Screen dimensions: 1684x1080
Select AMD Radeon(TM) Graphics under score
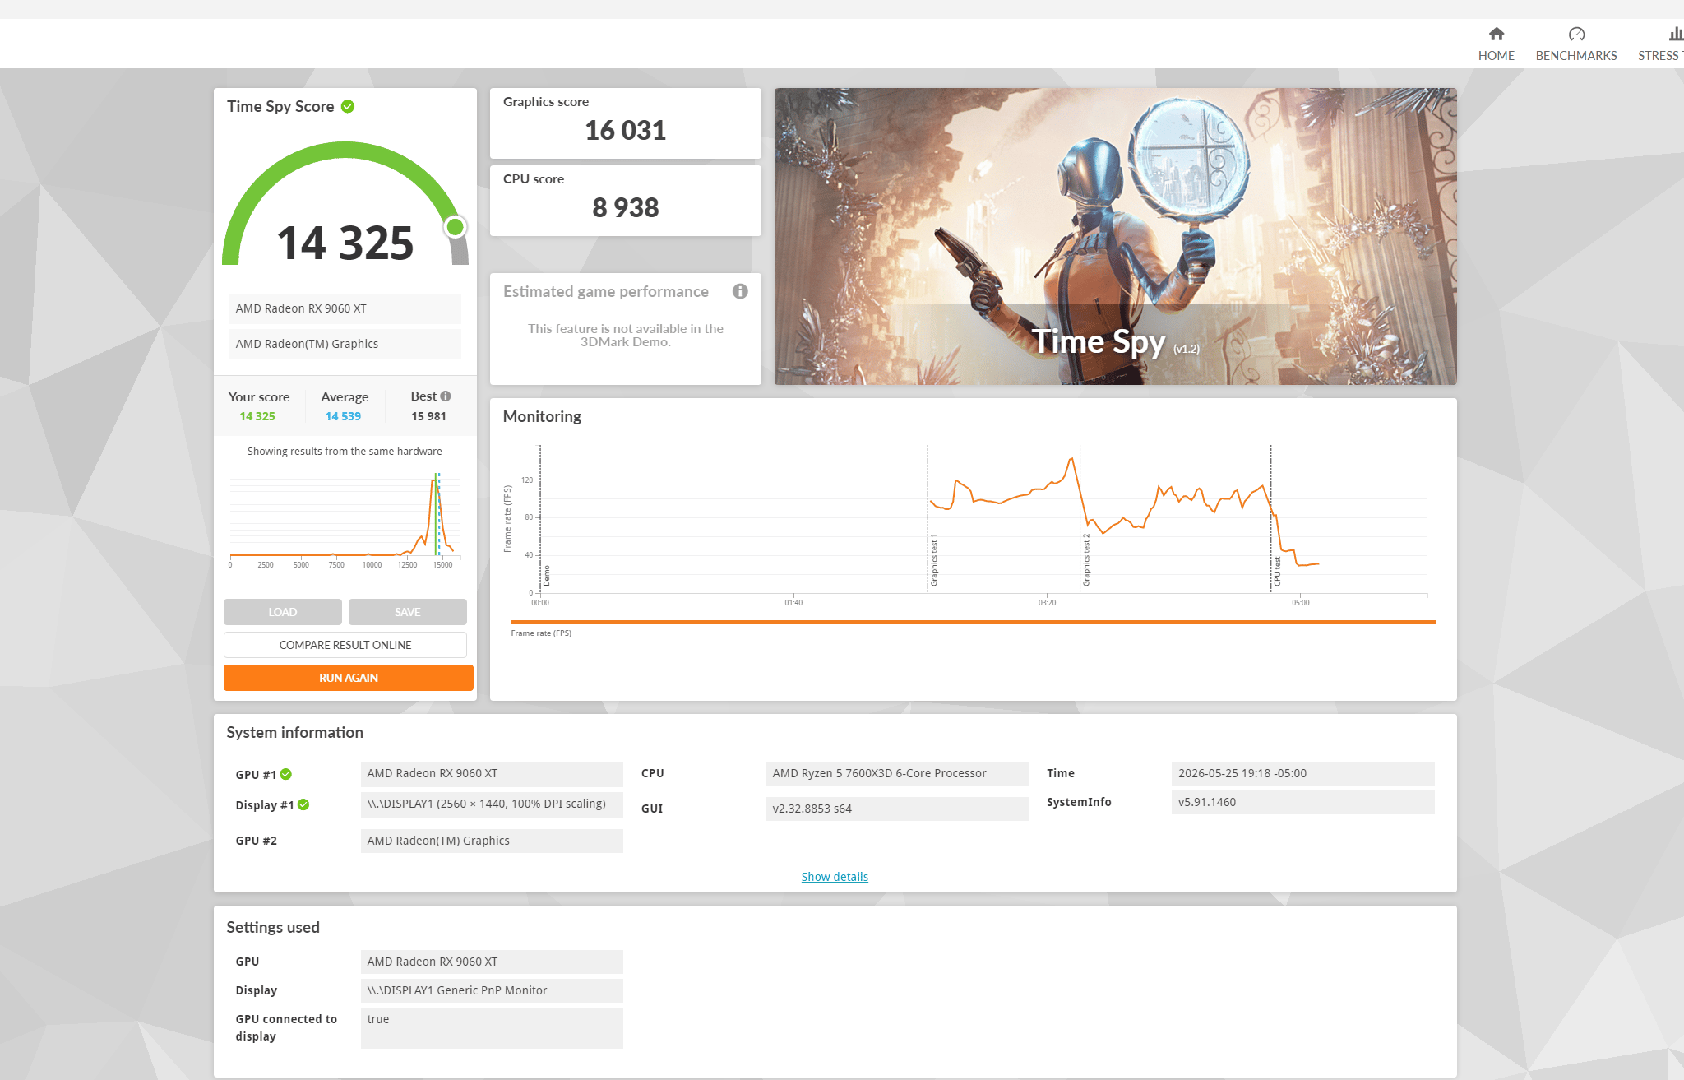[x=345, y=344]
